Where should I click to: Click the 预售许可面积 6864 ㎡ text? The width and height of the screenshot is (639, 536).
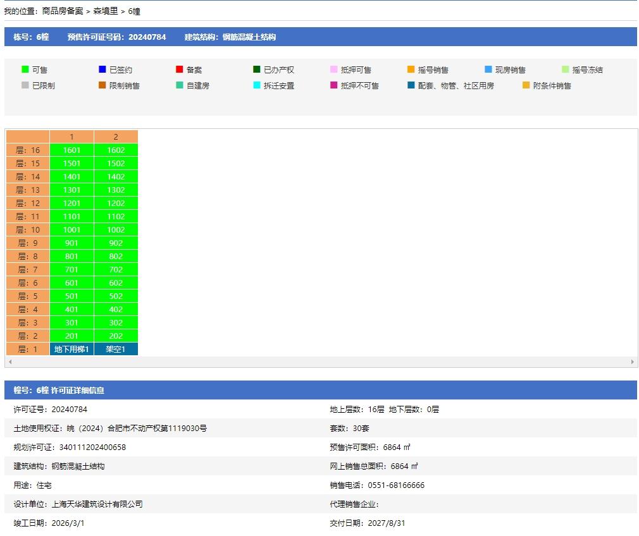pos(369,448)
